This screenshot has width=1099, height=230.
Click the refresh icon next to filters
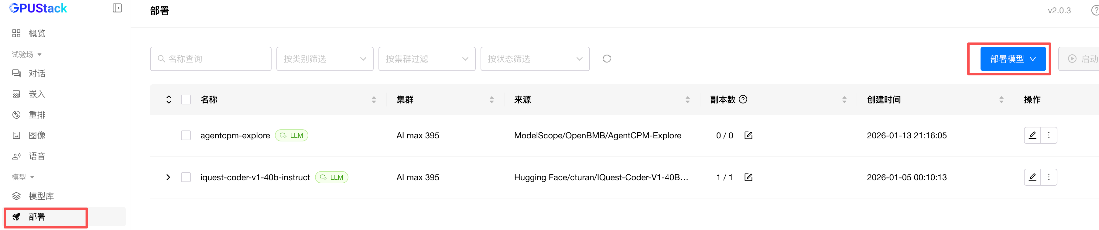[607, 59]
